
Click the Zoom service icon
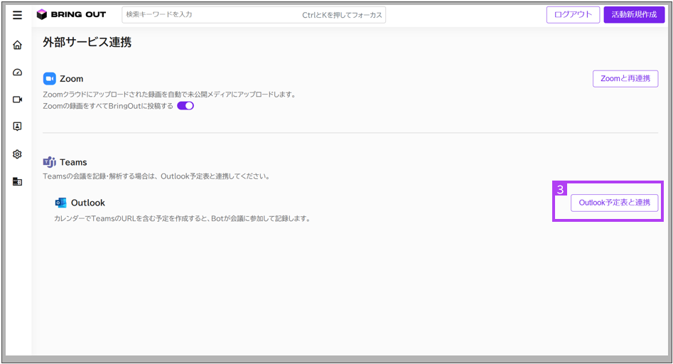pos(49,78)
